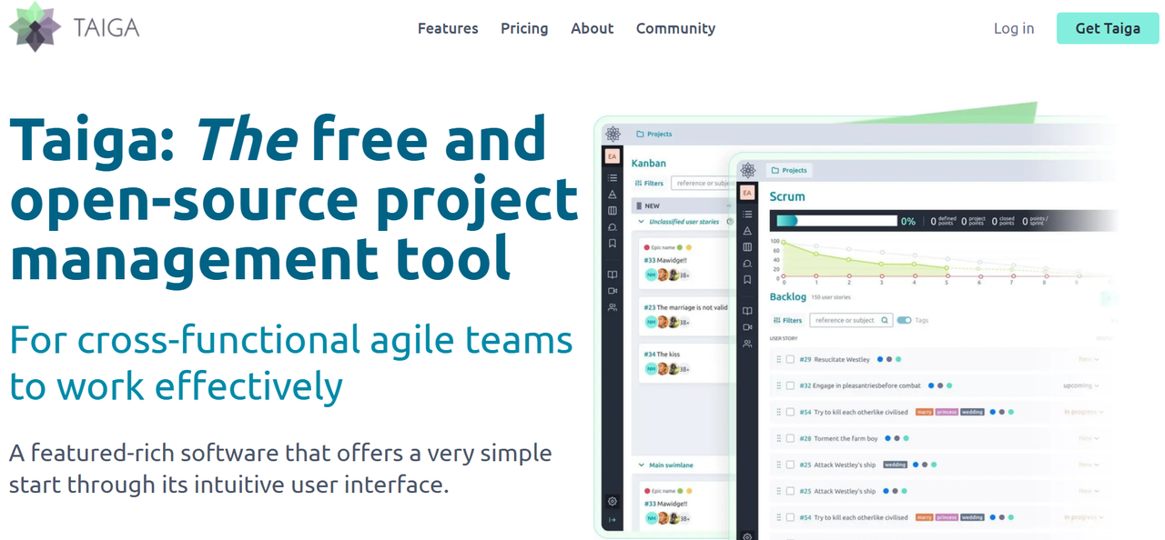The image size is (1165, 540).
Task: Tick the checkbox for #29 Resuscitate Westley
Action: click(790, 359)
